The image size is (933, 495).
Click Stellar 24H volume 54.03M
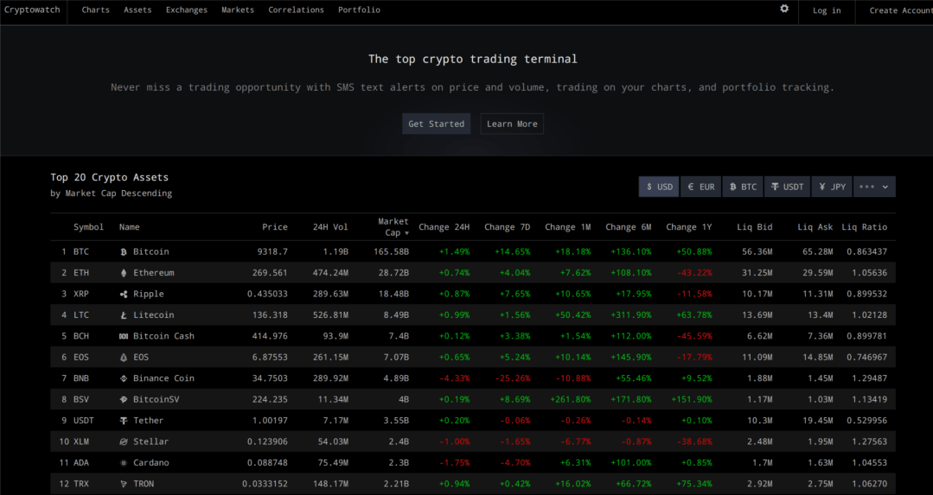coord(333,441)
